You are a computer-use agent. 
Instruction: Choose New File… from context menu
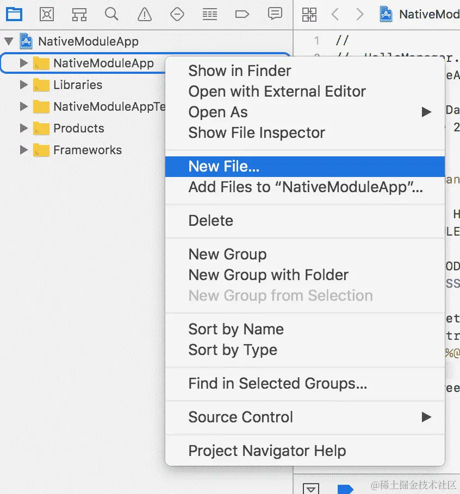pos(305,166)
